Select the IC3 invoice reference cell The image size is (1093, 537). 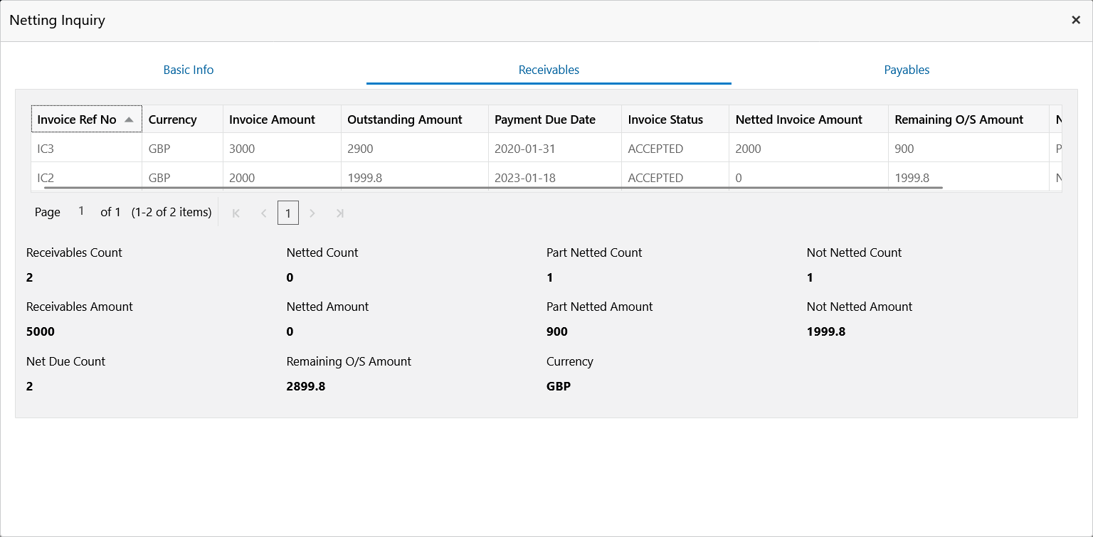point(87,149)
